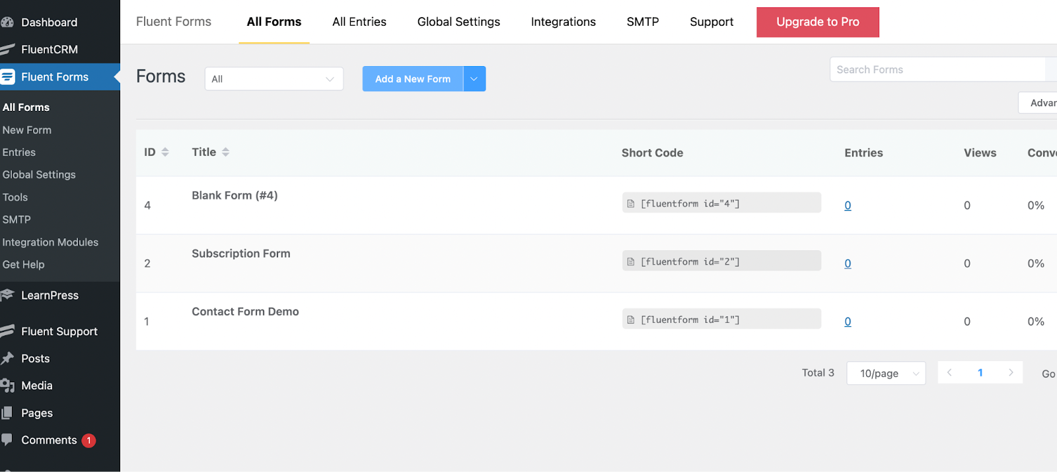Click the Media sidebar icon
Image resolution: width=1057 pixels, height=472 pixels.
pyautogui.click(x=7, y=386)
